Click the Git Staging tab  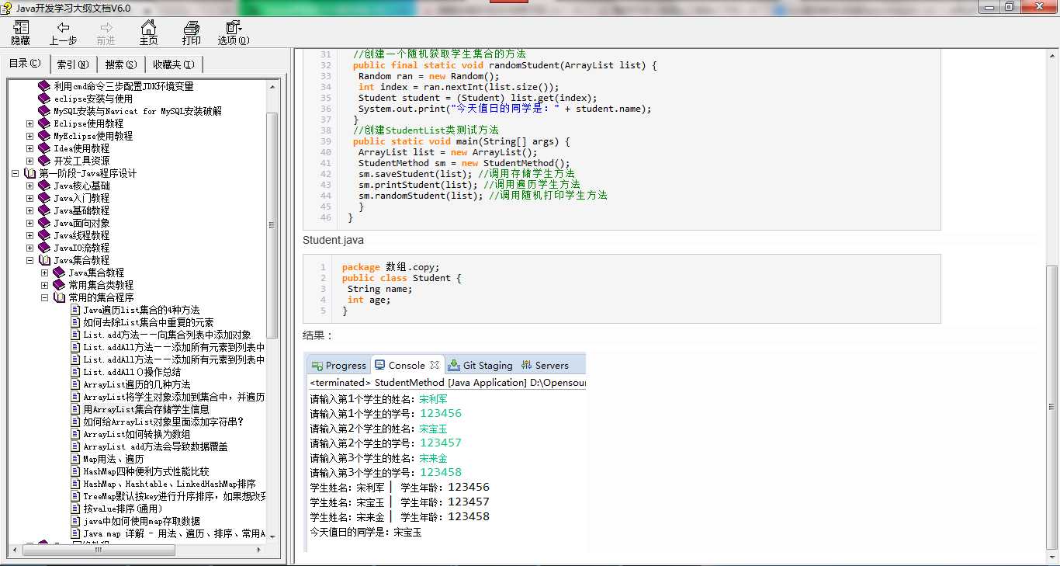click(x=480, y=365)
